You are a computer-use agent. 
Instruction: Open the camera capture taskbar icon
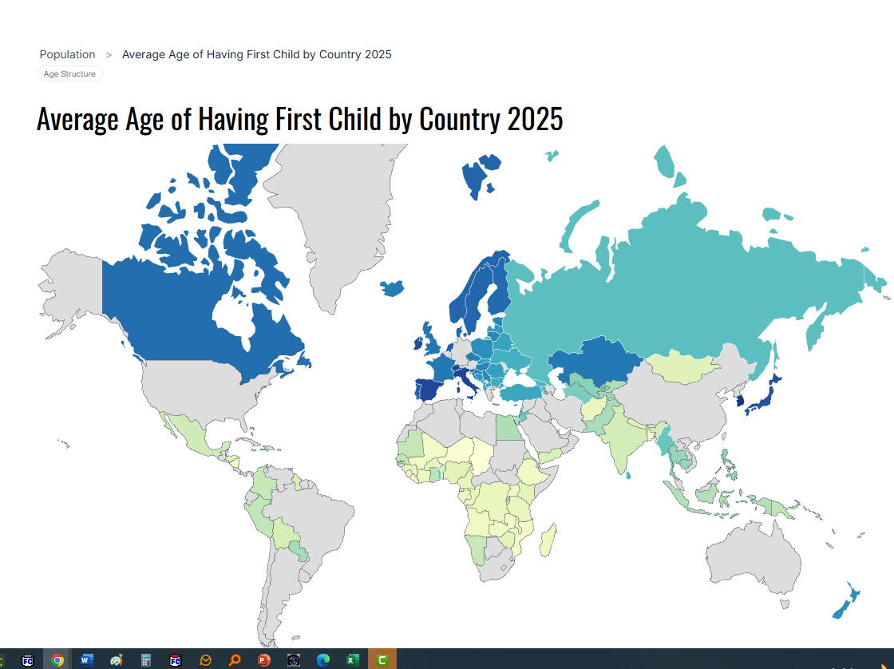tap(293, 659)
